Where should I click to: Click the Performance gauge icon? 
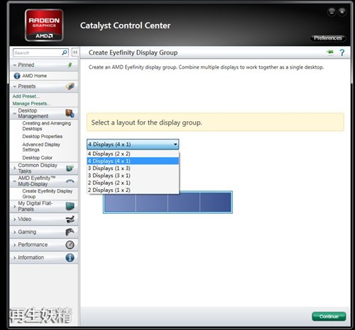pos(70,245)
